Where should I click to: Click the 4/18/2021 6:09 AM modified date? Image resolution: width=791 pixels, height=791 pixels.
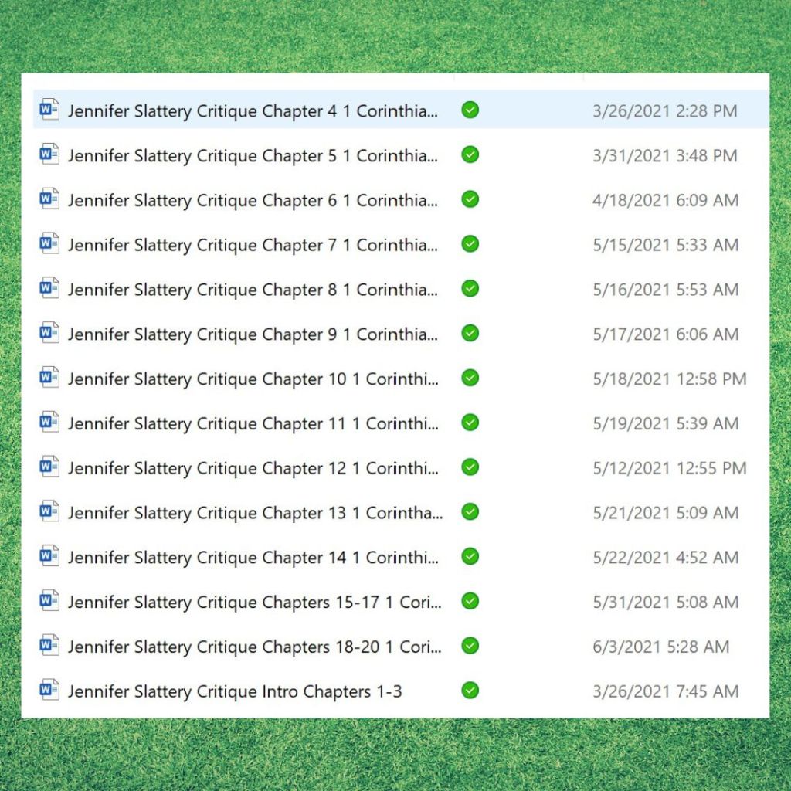665,200
